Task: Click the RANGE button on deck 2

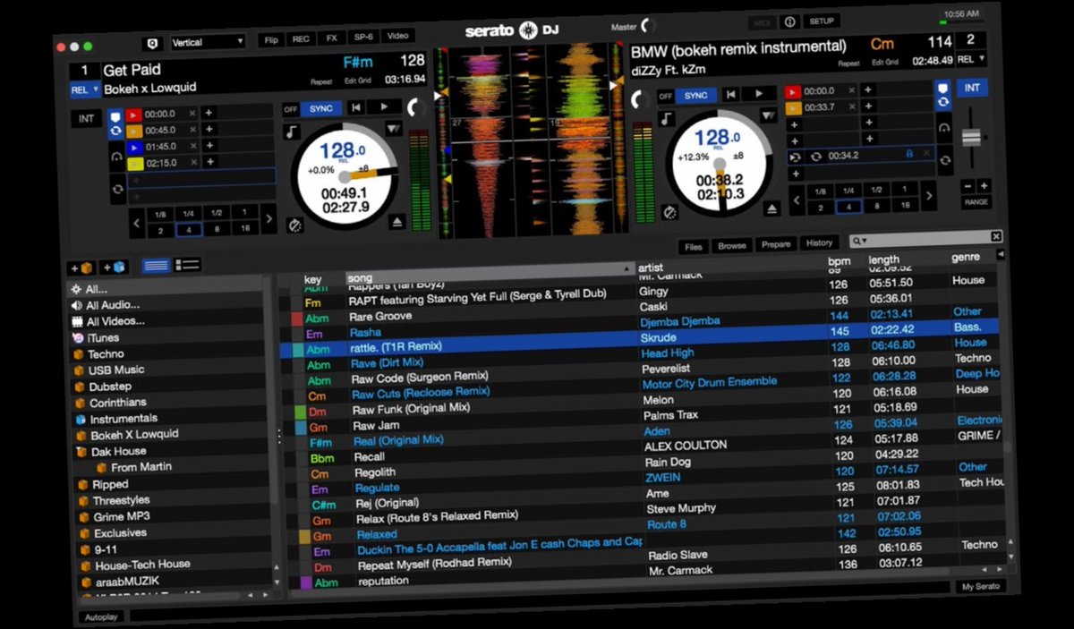Action: pos(976,202)
